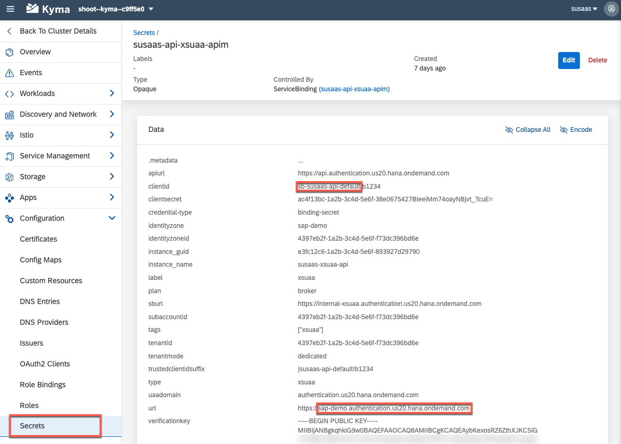
Task: Click the Apps icon
Action: 9,198
